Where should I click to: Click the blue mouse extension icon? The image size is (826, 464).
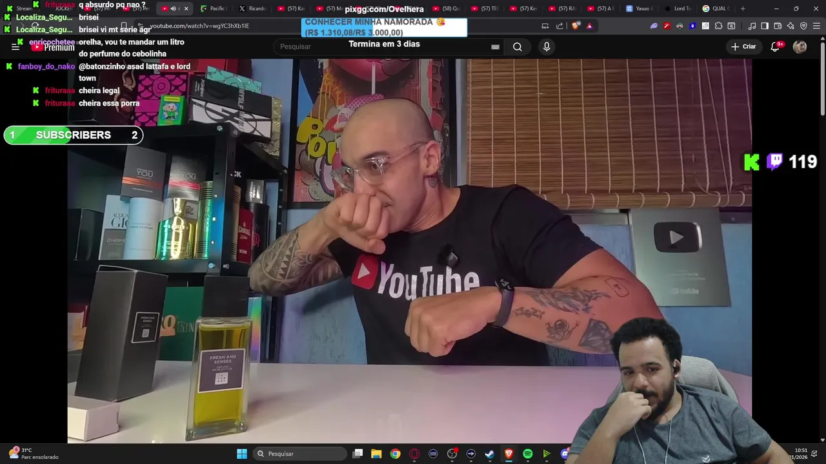[x=692, y=26]
